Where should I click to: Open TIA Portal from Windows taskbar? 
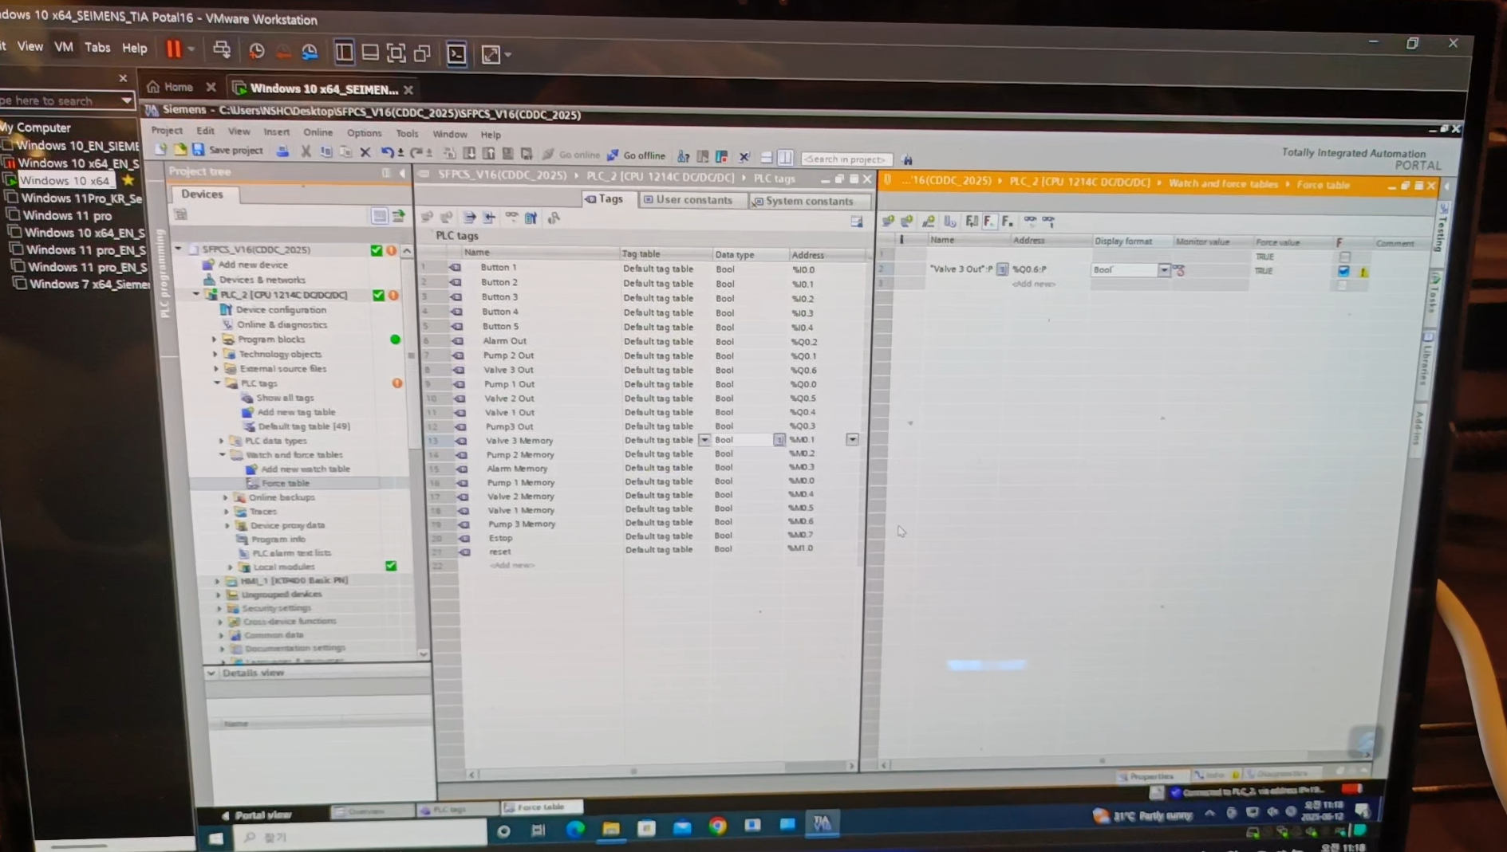(822, 824)
